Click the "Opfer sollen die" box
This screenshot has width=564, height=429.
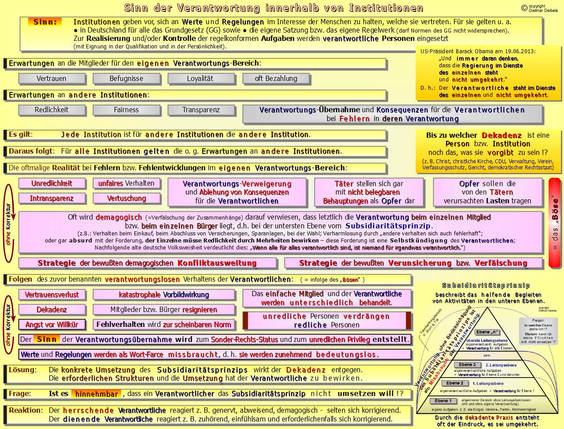487,192
